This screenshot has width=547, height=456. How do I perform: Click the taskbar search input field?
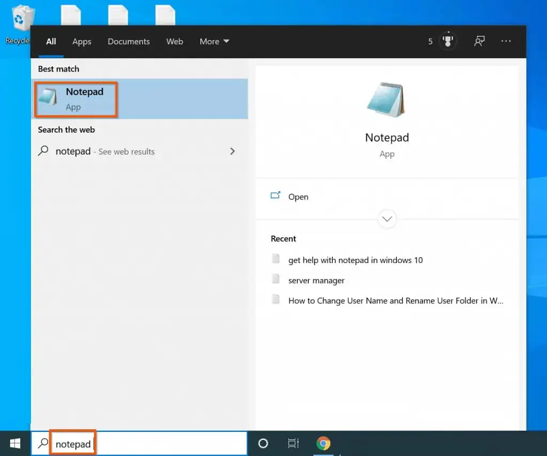(139, 443)
